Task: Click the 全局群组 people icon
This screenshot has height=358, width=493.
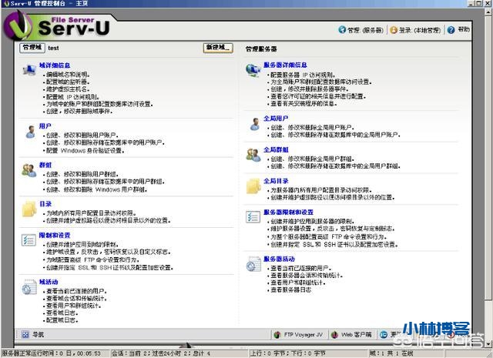Action: (x=253, y=155)
